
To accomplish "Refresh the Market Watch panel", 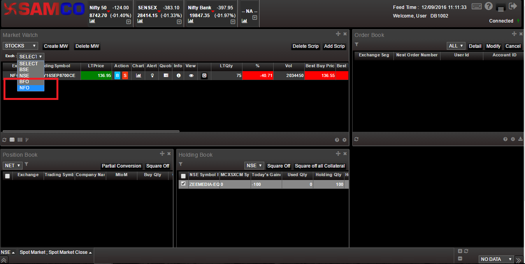I will click(5, 140).
